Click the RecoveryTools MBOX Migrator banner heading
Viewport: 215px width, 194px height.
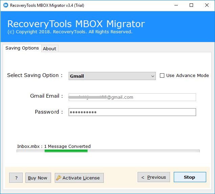click(x=76, y=24)
